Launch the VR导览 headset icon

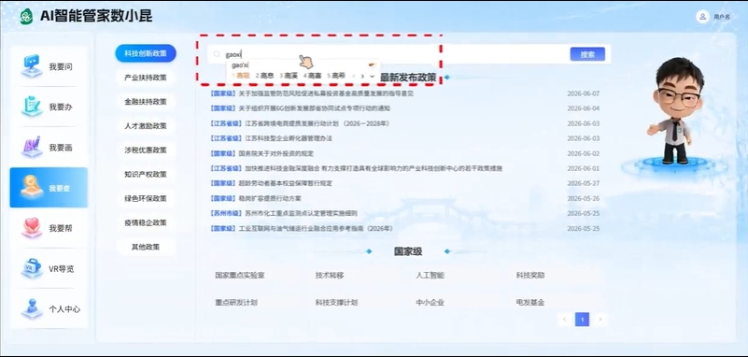click(32, 268)
